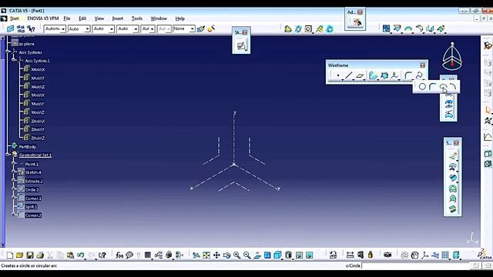Click the Fit All In view icon
Screen dimensions: 493x277
click(x=206, y=255)
